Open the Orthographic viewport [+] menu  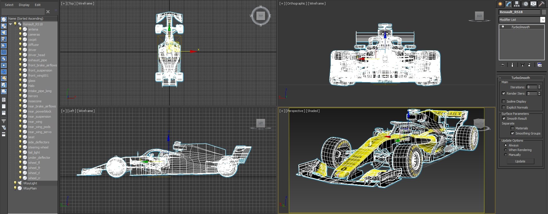coord(282,3)
